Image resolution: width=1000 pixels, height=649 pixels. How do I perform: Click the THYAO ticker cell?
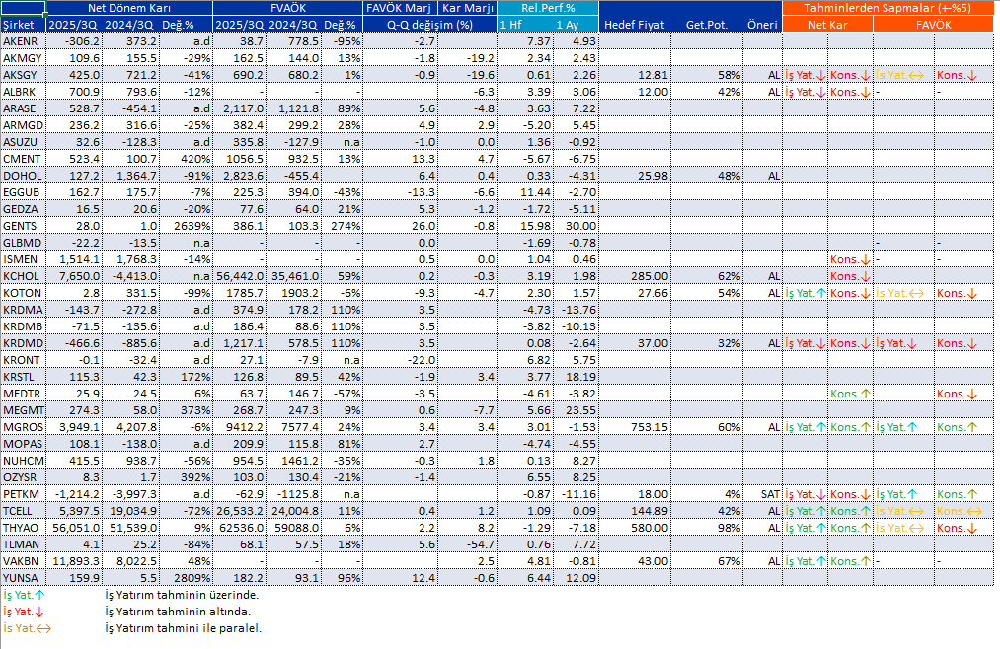coord(20,528)
